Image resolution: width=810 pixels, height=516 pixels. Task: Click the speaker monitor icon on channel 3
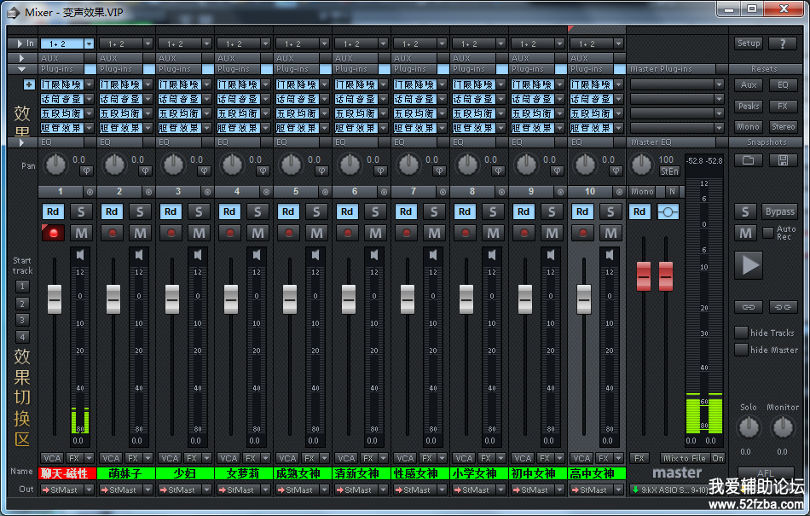point(199,255)
